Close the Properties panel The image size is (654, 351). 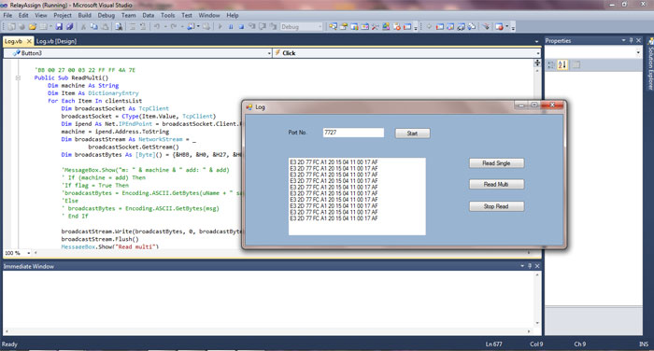(x=638, y=40)
